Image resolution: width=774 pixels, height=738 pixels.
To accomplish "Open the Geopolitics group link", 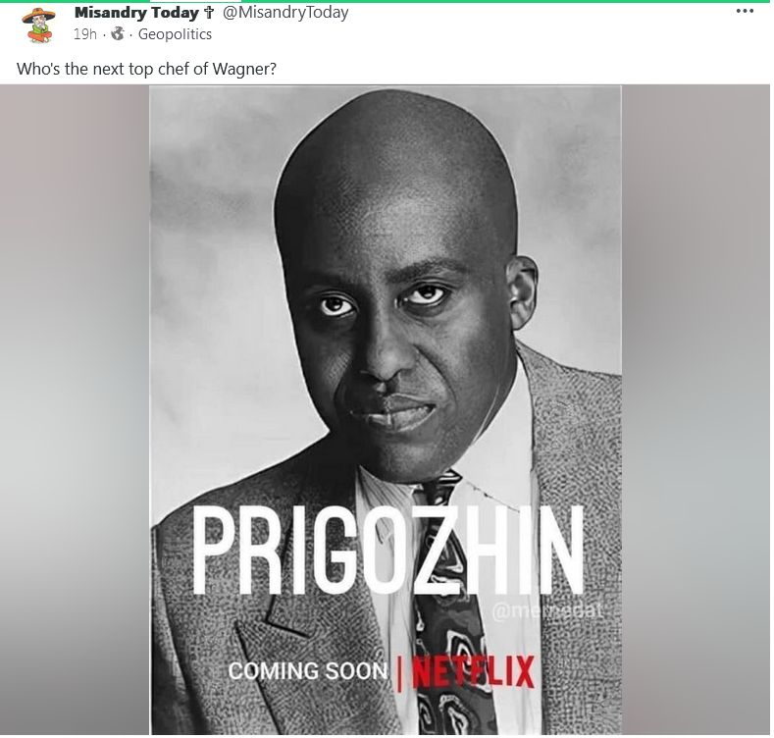I will [x=175, y=34].
